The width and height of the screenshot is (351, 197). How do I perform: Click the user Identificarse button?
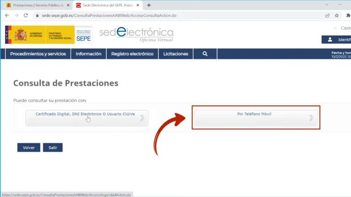coord(336,40)
